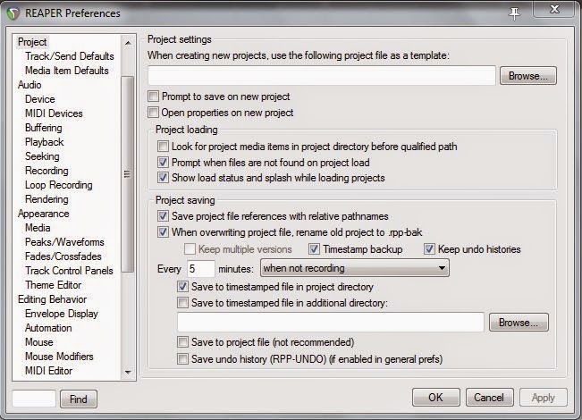Open Media appearance page
Screen dimensions: 582x420
click(38, 228)
